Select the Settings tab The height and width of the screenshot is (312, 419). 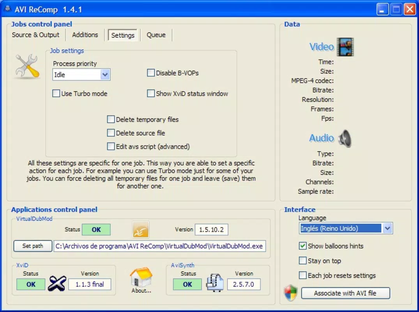click(x=123, y=35)
